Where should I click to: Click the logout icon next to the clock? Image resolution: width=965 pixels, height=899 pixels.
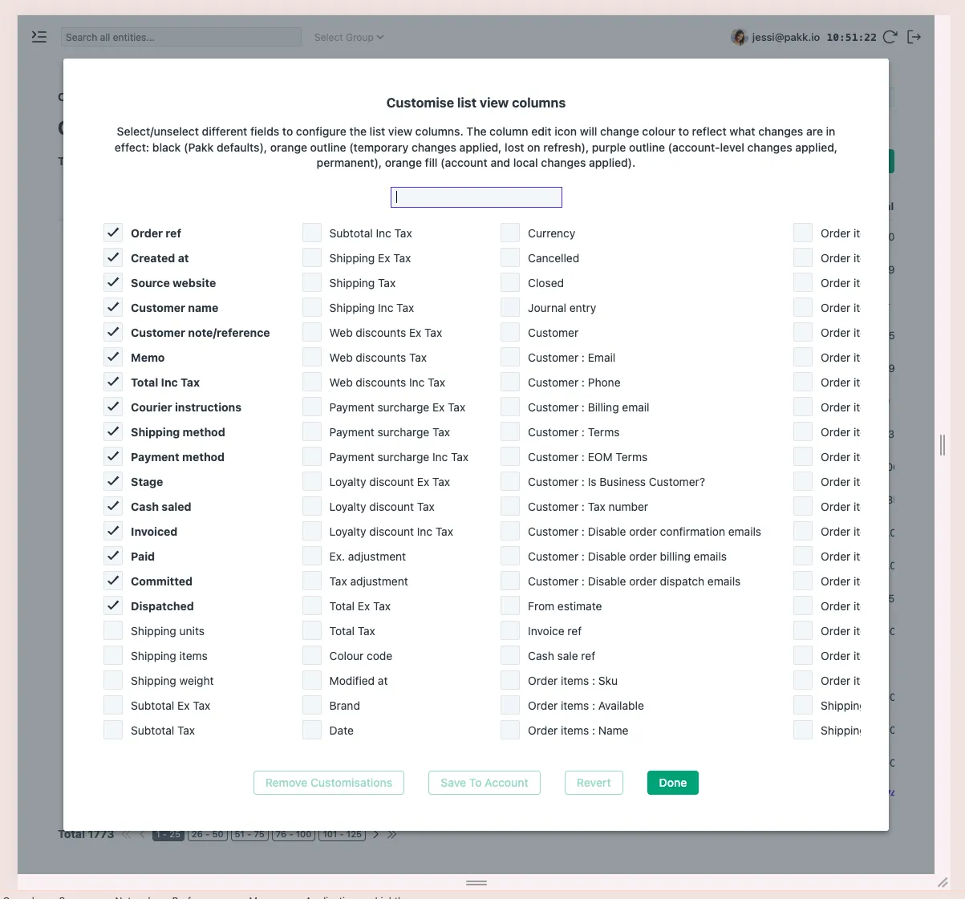click(914, 37)
